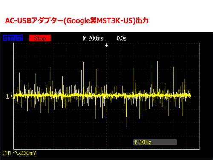Viewport: 213px width, 160px height.
Task: Click the AC coupling symbol beside CH1
Action: (x=17, y=153)
